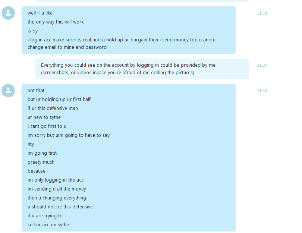Click the lower contact avatar beside 'not that'
The height and width of the screenshot is (233, 302).
[8, 91]
